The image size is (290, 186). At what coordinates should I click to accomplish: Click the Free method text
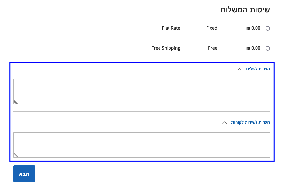213,48
